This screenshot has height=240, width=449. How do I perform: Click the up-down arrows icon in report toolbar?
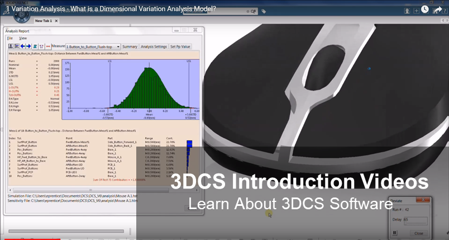pyautogui.click(x=41, y=46)
